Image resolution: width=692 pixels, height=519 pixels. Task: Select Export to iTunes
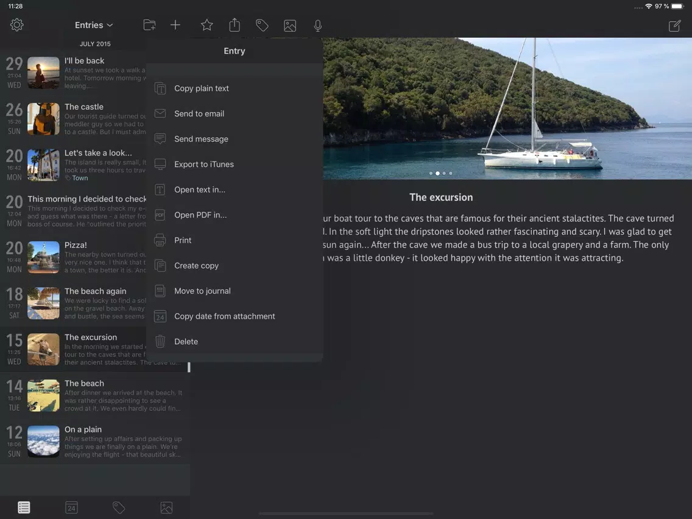pyautogui.click(x=235, y=164)
